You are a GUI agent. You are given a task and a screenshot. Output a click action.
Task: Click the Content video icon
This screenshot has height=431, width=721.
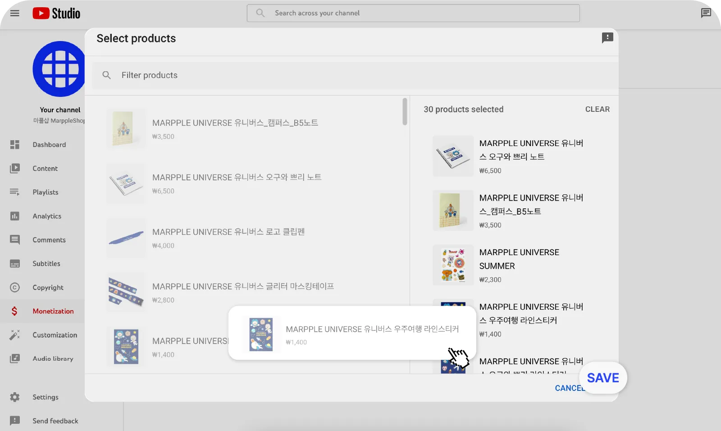[x=15, y=168]
